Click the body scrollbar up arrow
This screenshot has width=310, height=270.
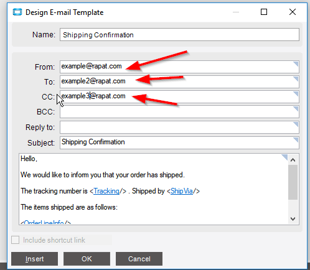(x=293, y=160)
